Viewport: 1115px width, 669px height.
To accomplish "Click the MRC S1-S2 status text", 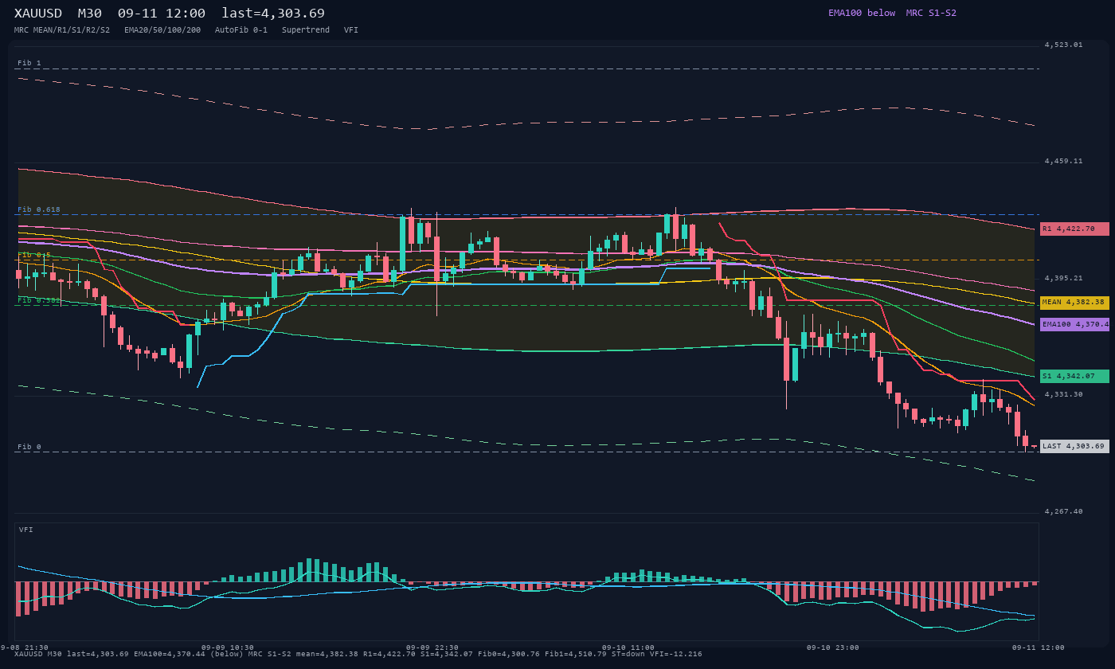I will [931, 13].
